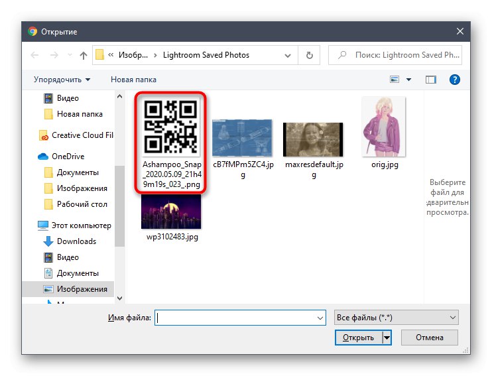492x376 pixels.
Task: Open help with the question mark icon
Action: click(x=455, y=80)
